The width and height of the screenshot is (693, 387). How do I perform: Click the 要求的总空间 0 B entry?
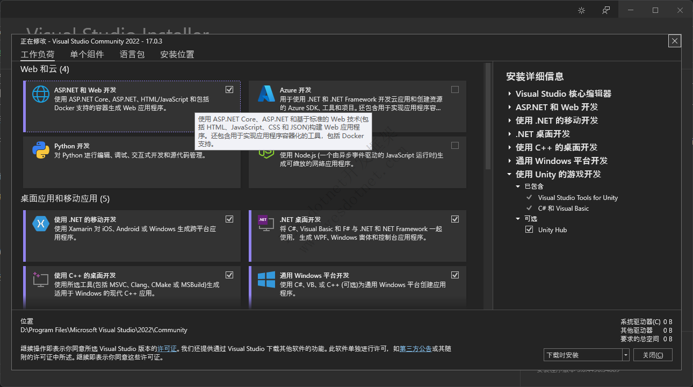pos(646,339)
